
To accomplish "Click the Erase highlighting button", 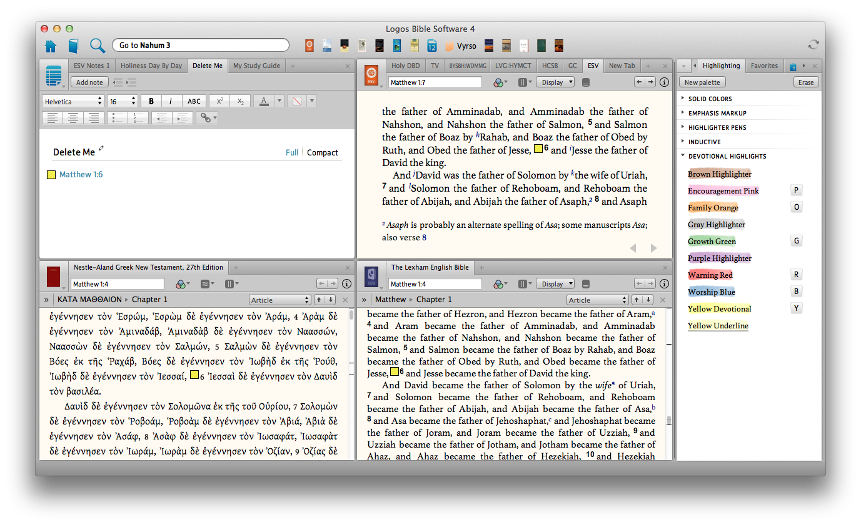I will pos(806,82).
